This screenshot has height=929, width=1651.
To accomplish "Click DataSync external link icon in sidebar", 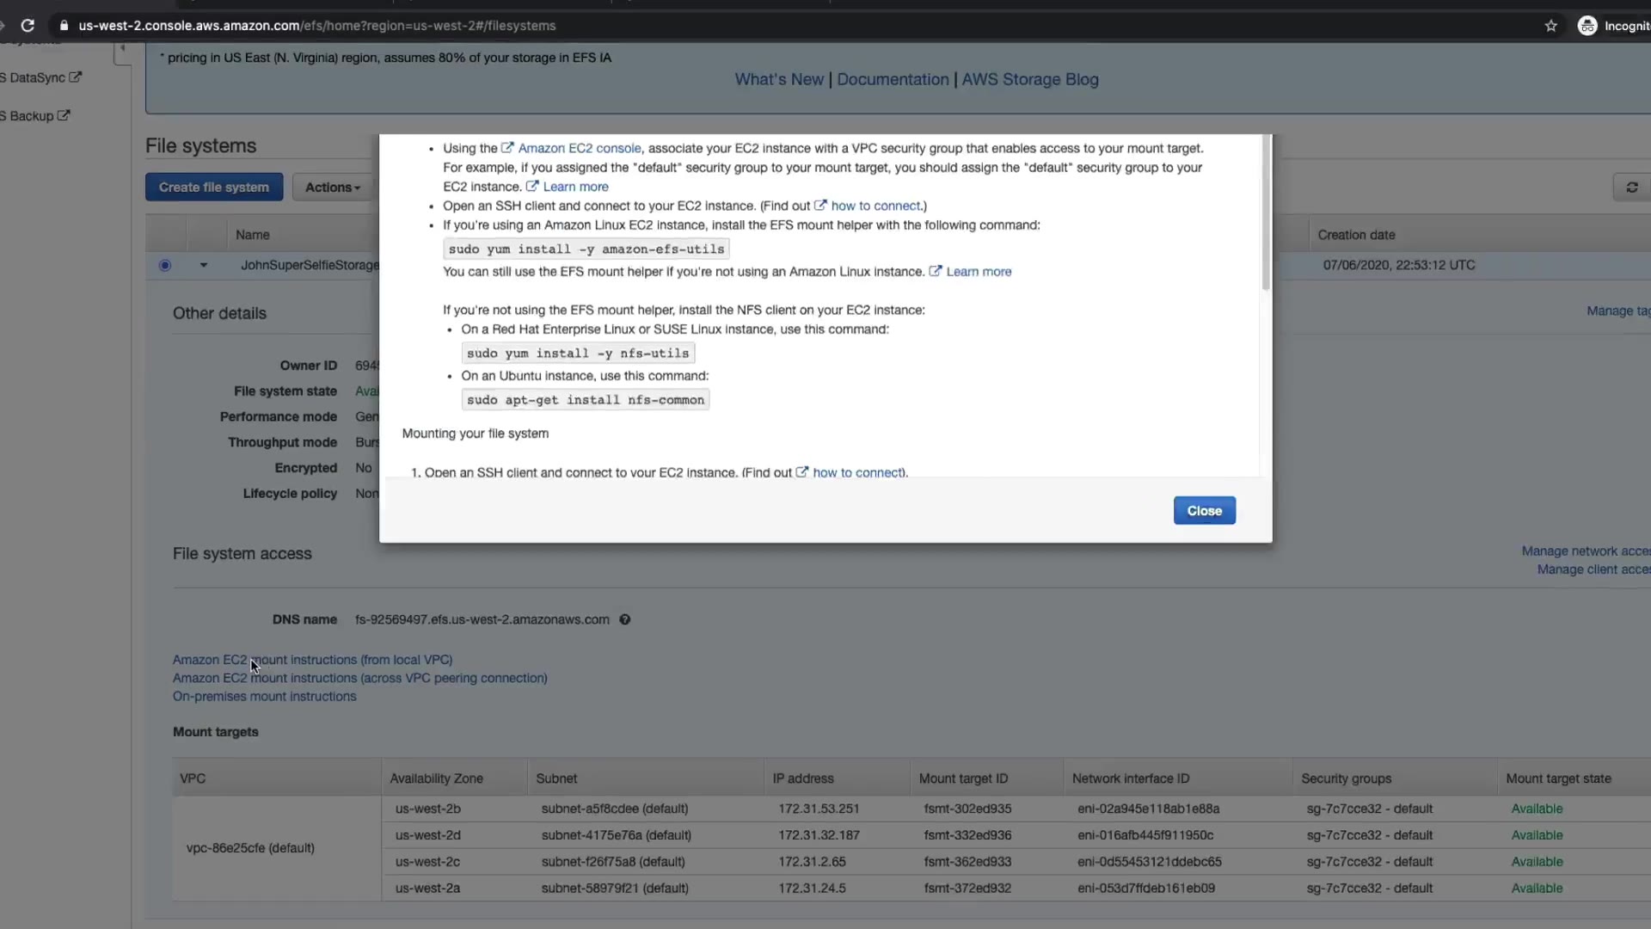I will [76, 77].
